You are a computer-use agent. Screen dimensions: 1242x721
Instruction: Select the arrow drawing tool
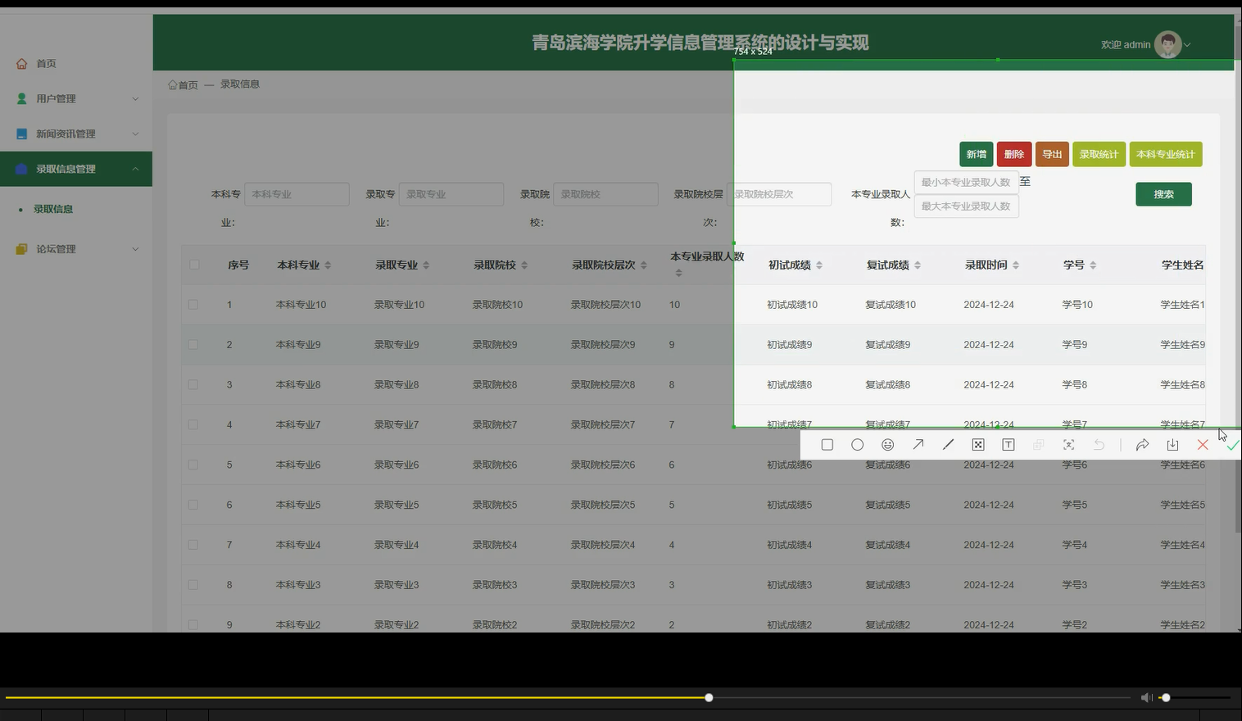click(918, 444)
